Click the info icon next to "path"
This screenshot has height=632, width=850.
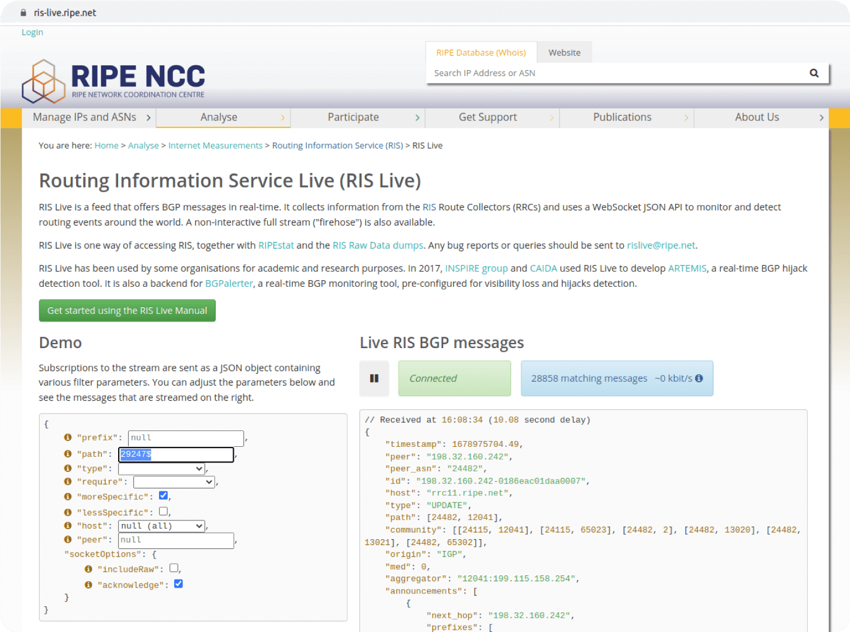click(x=68, y=454)
